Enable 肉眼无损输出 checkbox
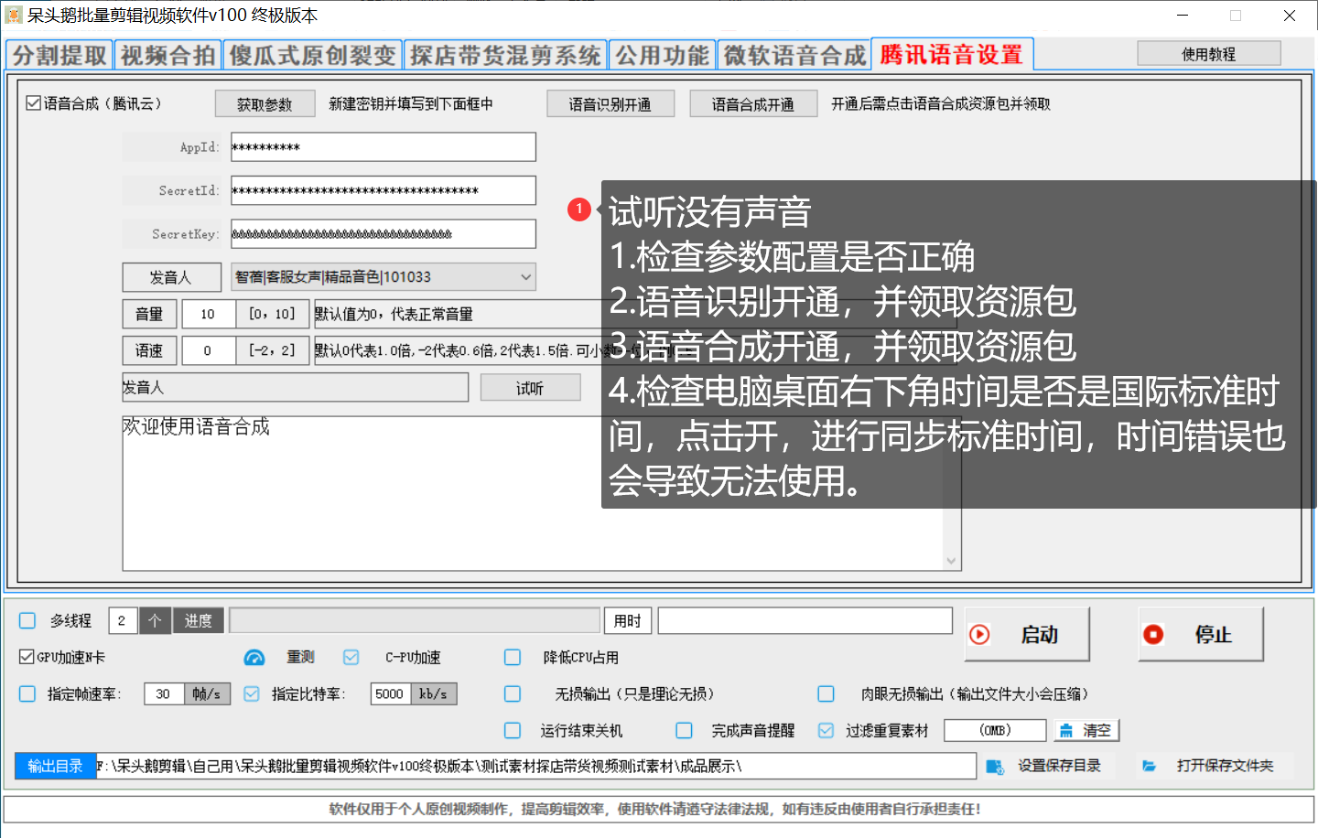 826,693
